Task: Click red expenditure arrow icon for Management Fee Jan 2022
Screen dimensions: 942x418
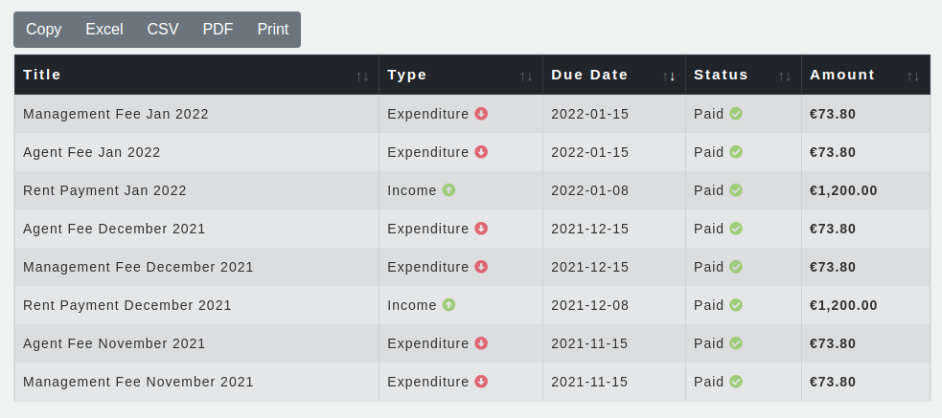Action: (x=481, y=114)
